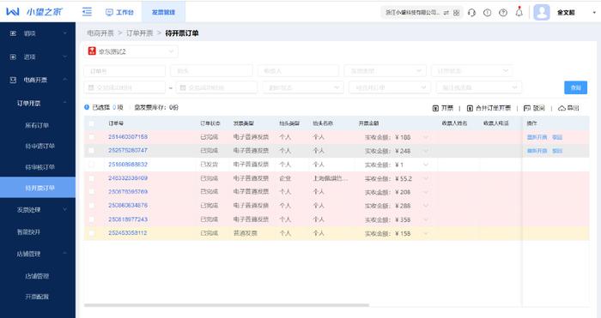Check the box for order 252453058112
The width and height of the screenshot is (601, 318).
[x=92, y=233]
